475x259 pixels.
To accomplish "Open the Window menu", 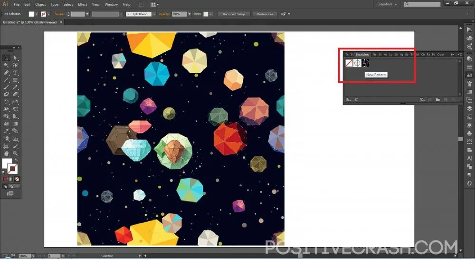I will click(111, 4).
